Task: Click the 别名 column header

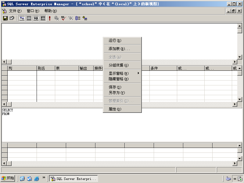Action: click(x=46, y=68)
